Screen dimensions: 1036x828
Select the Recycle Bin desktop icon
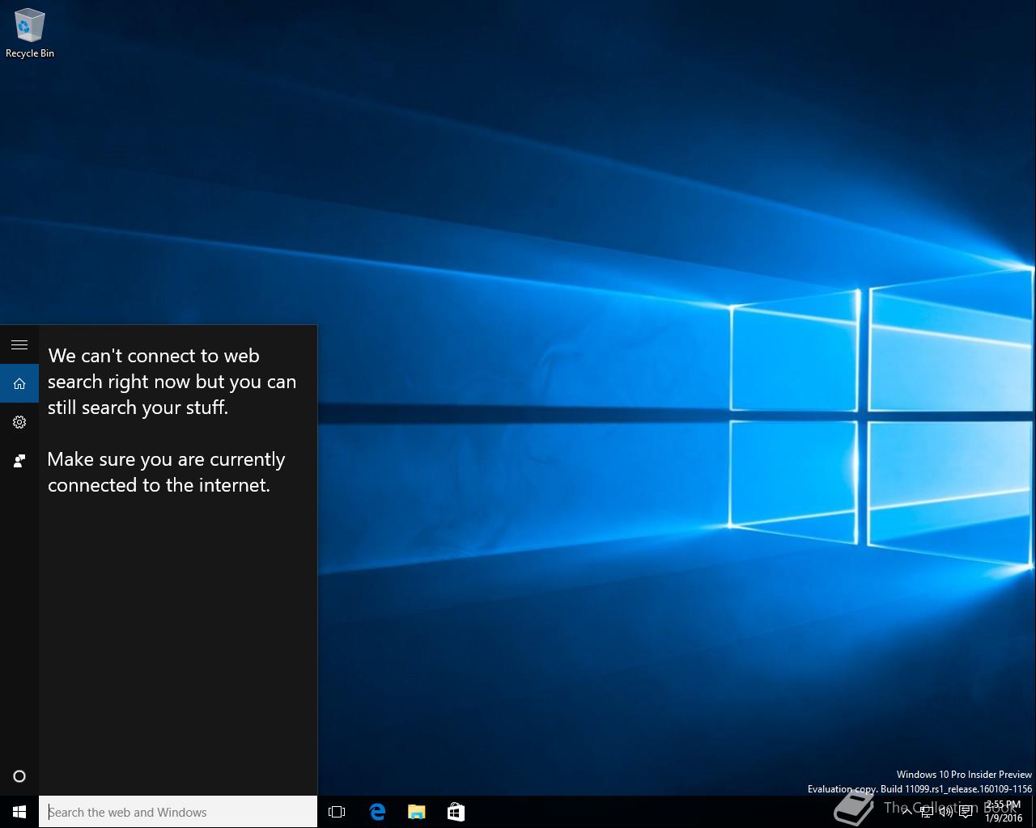[30, 34]
